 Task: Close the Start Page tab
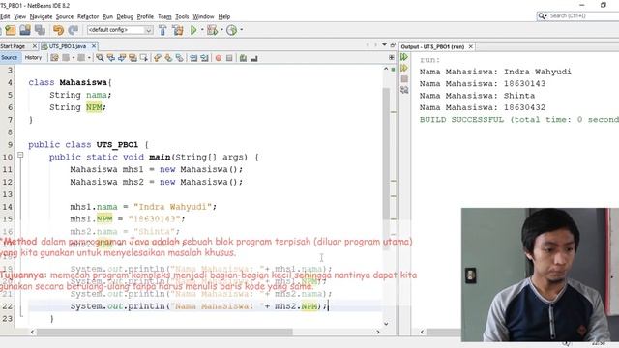coord(35,46)
